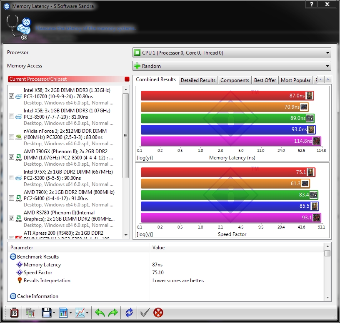The image size is (340, 323).
Task: Click the results panel scroll-up arrow
Action: pos(327,246)
